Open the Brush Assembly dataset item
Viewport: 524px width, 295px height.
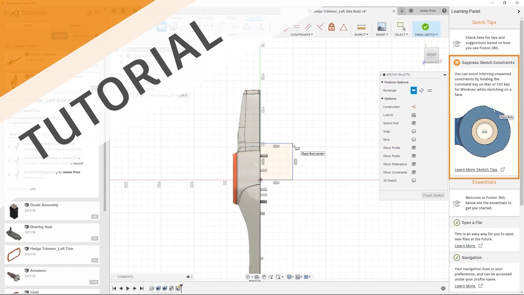click(x=52, y=211)
